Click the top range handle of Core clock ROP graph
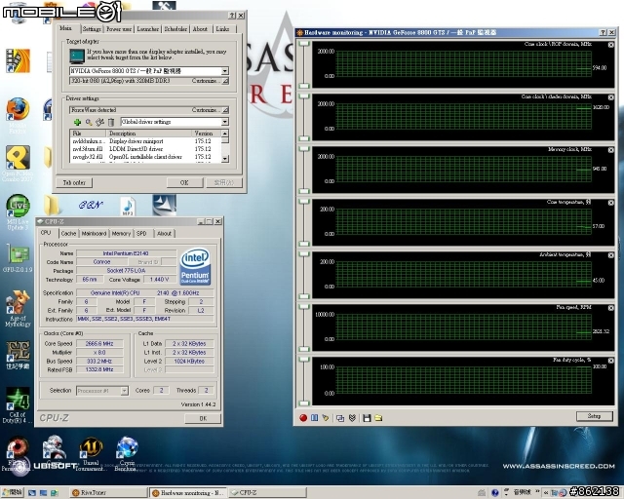The height and width of the screenshot is (499, 624). 304,44
